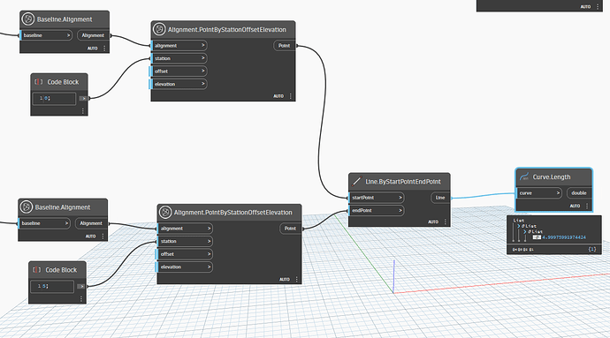Open three-dot menu on bottom PointByStationOffsetElevation node

tap(296, 280)
